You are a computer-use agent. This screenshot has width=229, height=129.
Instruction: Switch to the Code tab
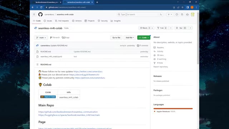[37, 21]
